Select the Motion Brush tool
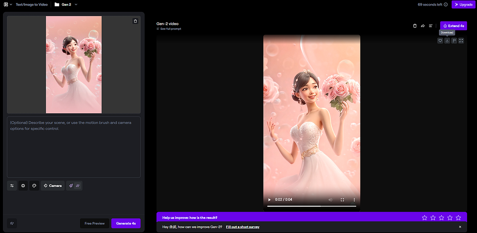The height and width of the screenshot is (233, 477). coord(70,185)
